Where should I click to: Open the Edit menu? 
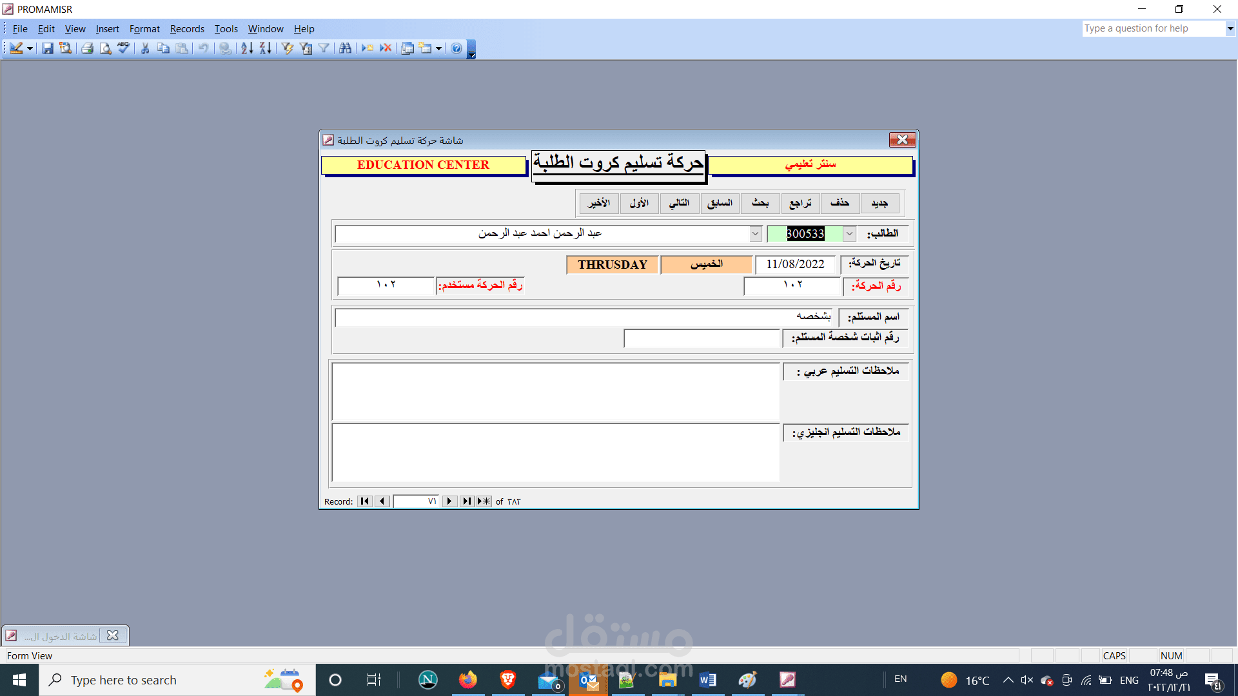point(46,29)
